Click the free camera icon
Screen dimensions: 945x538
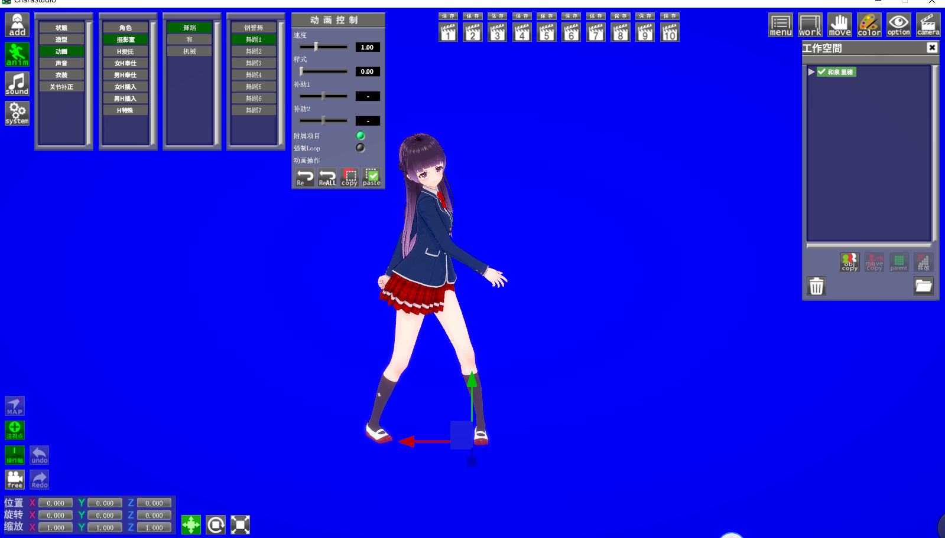pos(15,480)
